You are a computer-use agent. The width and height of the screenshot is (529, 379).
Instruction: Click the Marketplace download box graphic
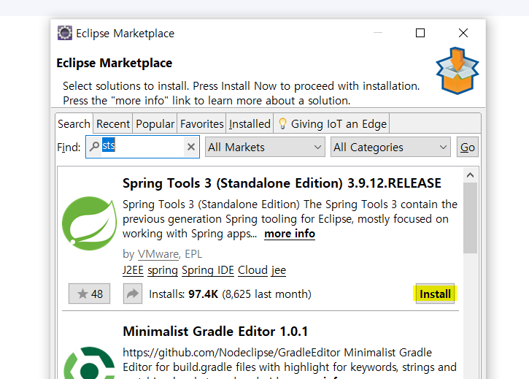click(457, 71)
